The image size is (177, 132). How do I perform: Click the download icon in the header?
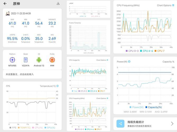pos(58,4)
